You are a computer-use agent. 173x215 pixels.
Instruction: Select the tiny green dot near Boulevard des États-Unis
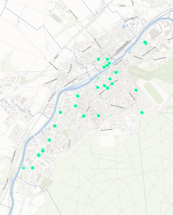[x=110, y=116]
